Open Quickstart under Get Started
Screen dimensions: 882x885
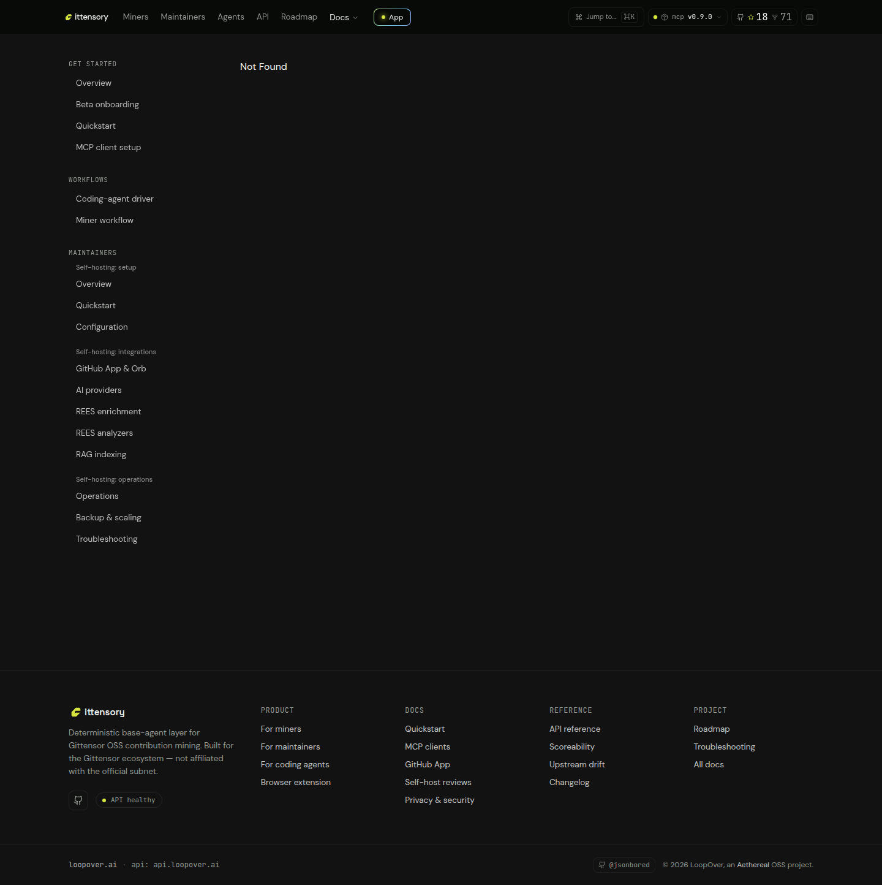96,126
